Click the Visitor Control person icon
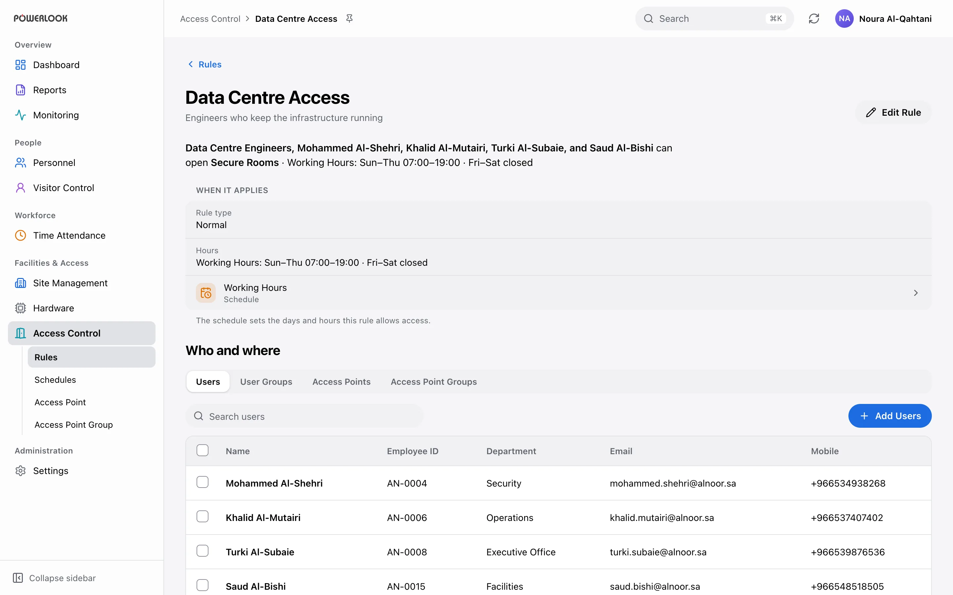Screen dimensions: 953x595 click(21, 188)
